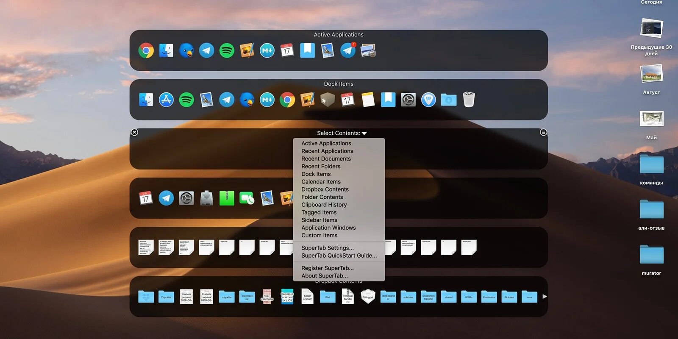Open the команды folder on the desktop
Image resolution: width=678 pixels, height=339 pixels.
coord(652,164)
